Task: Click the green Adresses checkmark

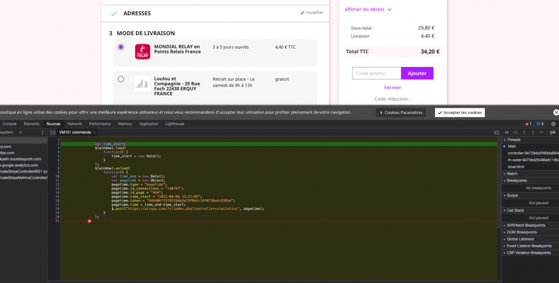Action: (113, 13)
